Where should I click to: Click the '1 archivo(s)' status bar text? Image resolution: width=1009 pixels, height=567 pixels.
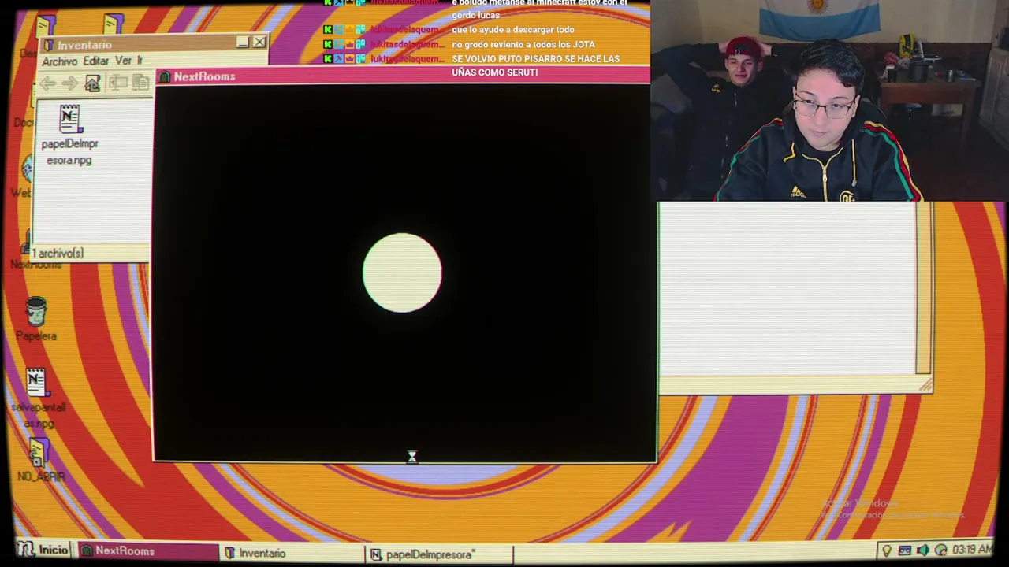[x=58, y=254]
